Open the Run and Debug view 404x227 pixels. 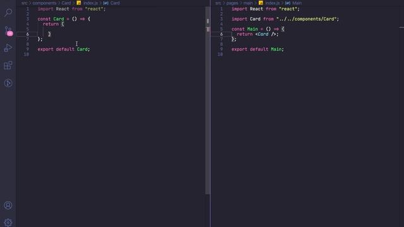tap(8, 48)
